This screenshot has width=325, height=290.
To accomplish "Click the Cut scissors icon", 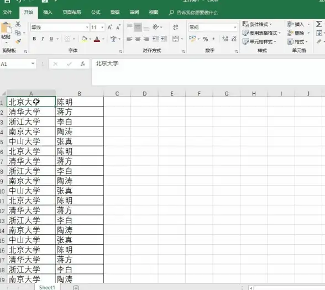I will tap(18, 24).
